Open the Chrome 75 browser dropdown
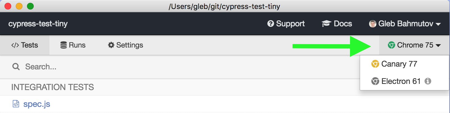 [x=414, y=45]
